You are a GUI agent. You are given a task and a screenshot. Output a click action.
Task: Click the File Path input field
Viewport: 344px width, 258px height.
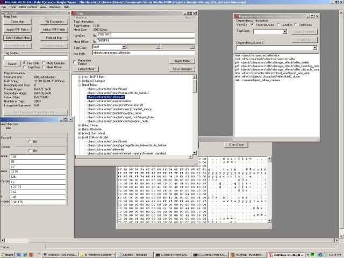[x=144, y=53]
